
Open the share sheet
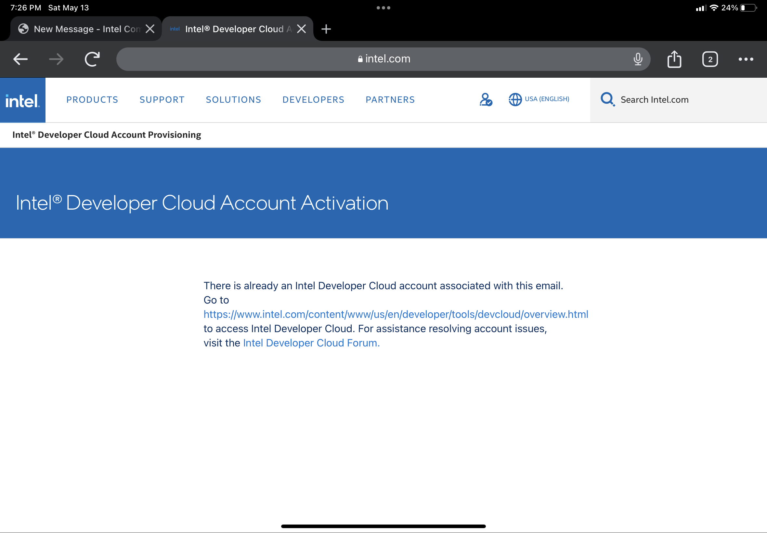pos(675,59)
